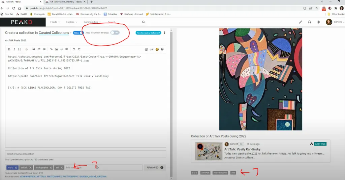This screenshot has width=345, height=180.
Task: Click the browser address bar
Action: (x=163, y=8)
